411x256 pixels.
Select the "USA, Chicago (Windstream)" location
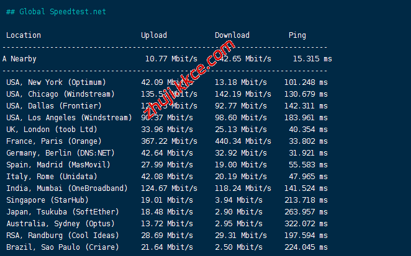60,94
